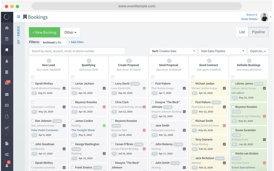This screenshot has width=274, height=171.
Task: Expand the Main Sales Pipeline dropdown
Action: [x=222, y=51]
